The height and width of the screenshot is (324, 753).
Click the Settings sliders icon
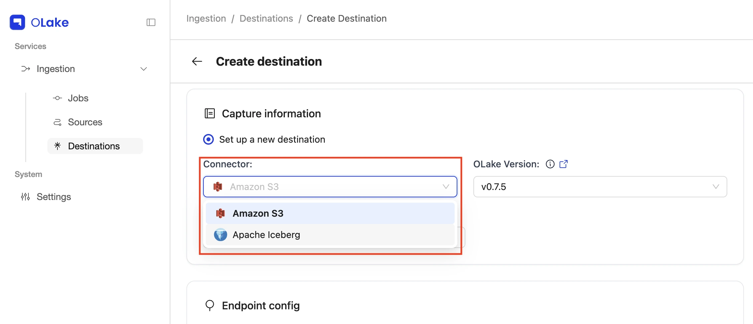tap(25, 197)
